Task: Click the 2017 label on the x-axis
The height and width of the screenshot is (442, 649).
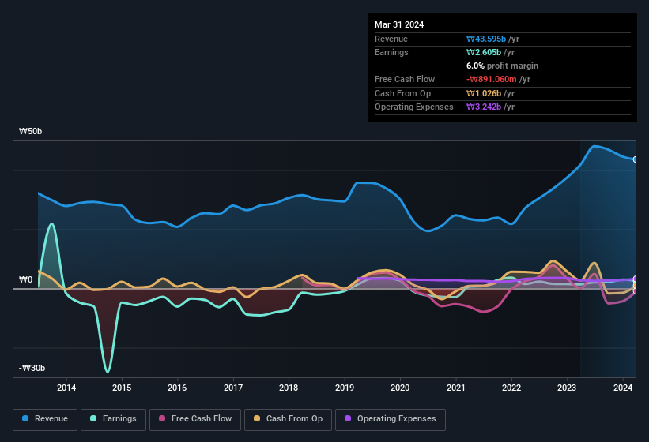Action: pos(233,388)
